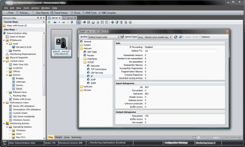The image size is (245, 147).
Task: Select SQL Server Availability view
Action: tap(24, 116)
